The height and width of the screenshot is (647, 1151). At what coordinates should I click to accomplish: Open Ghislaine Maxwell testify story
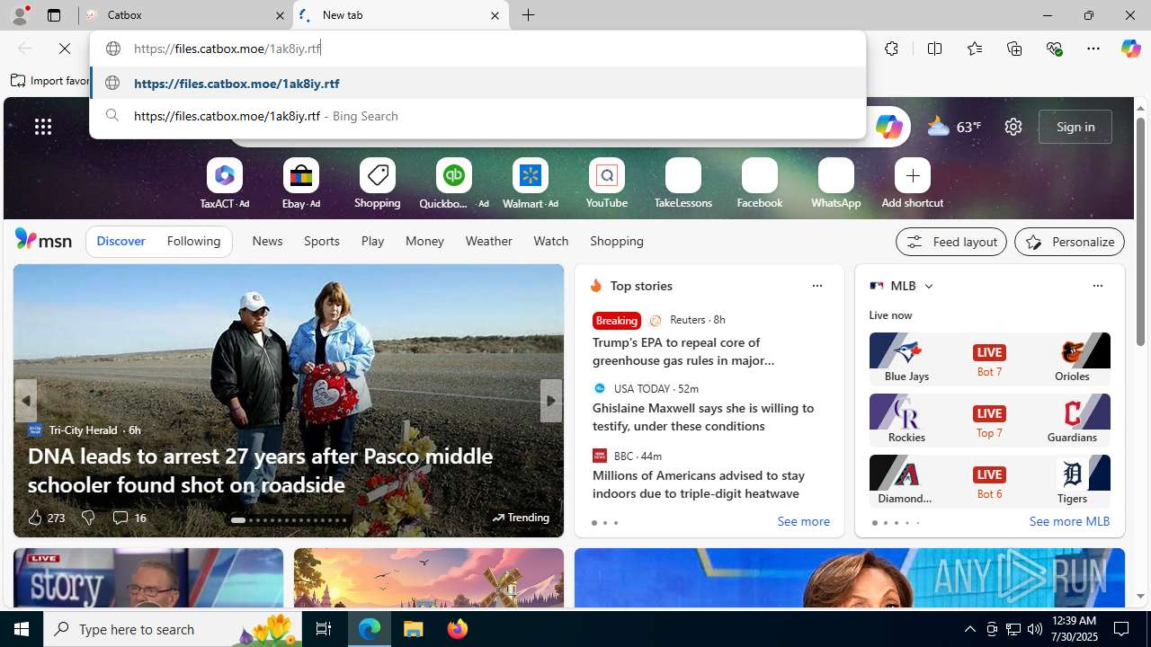pyautogui.click(x=703, y=417)
